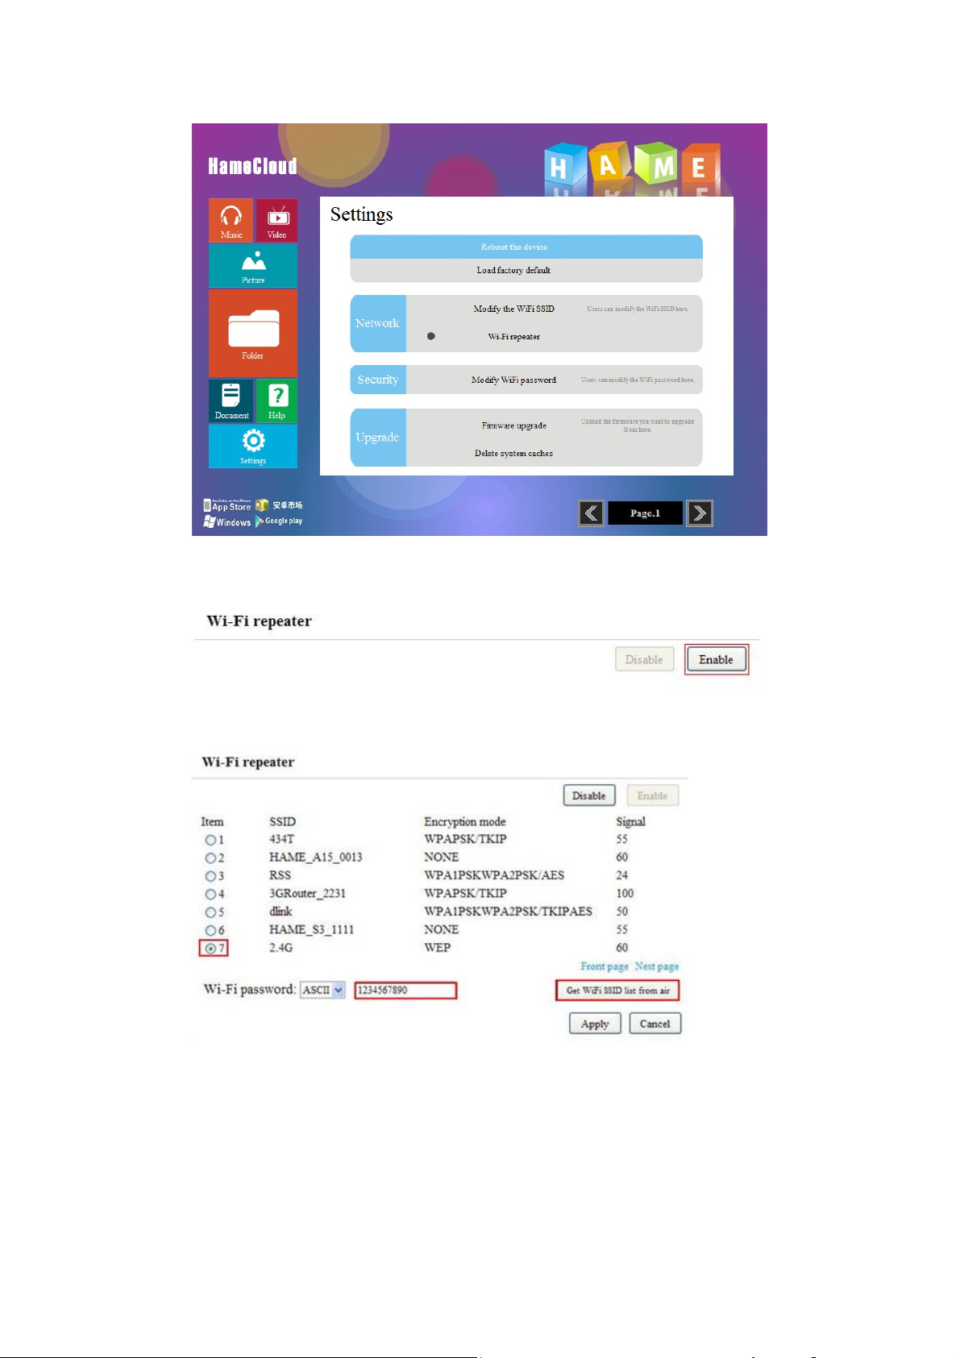Click the Windows download badge
The height and width of the screenshot is (1358, 960).
pos(227,522)
